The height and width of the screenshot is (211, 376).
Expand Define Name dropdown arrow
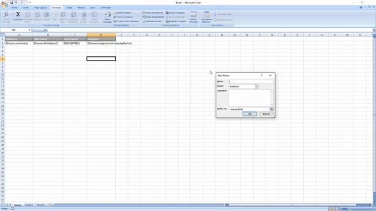click(x=132, y=13)
